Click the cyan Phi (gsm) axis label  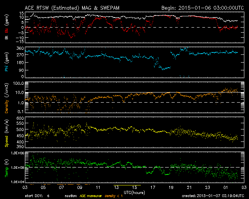coord(7,62)
